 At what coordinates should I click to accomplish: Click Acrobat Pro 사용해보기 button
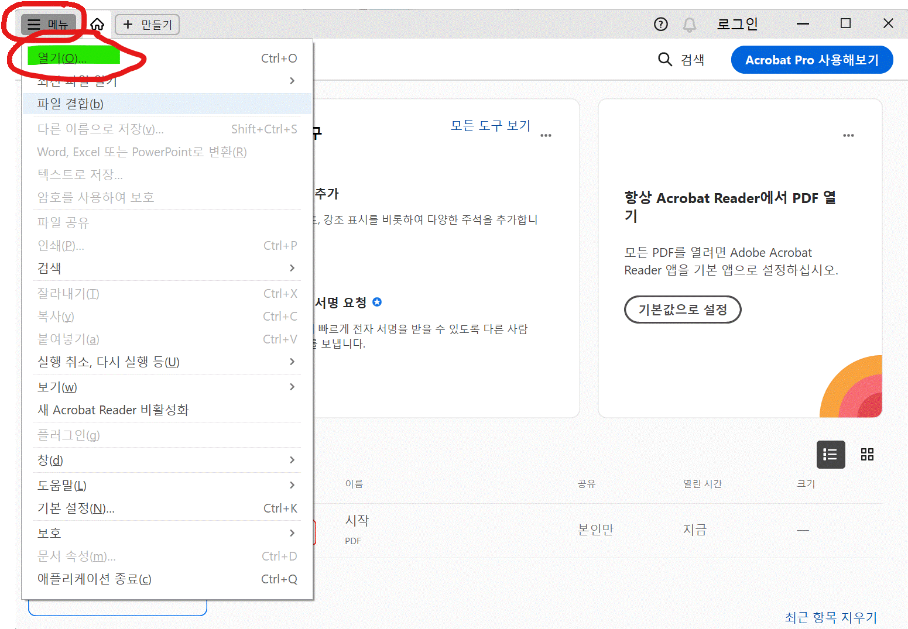(812, 60)
